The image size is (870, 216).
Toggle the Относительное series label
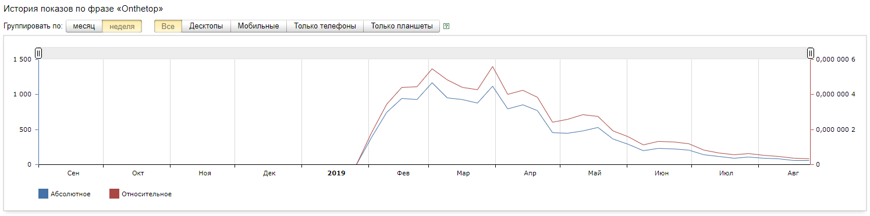(x=147, y=194)
